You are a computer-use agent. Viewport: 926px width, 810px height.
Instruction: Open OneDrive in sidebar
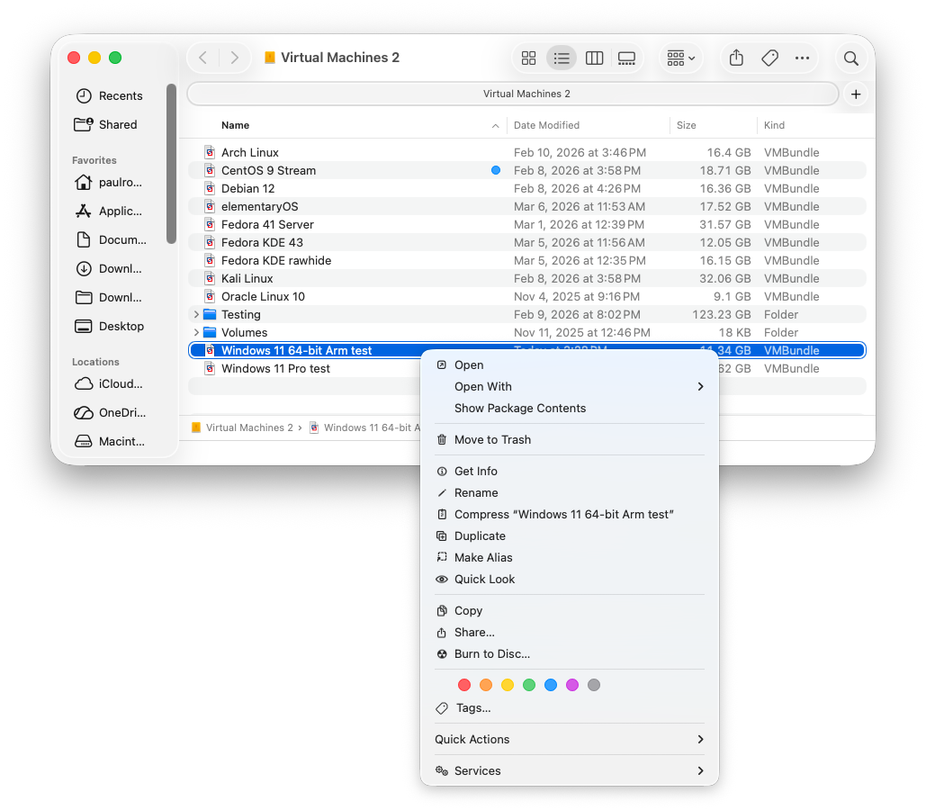(111, 412)
